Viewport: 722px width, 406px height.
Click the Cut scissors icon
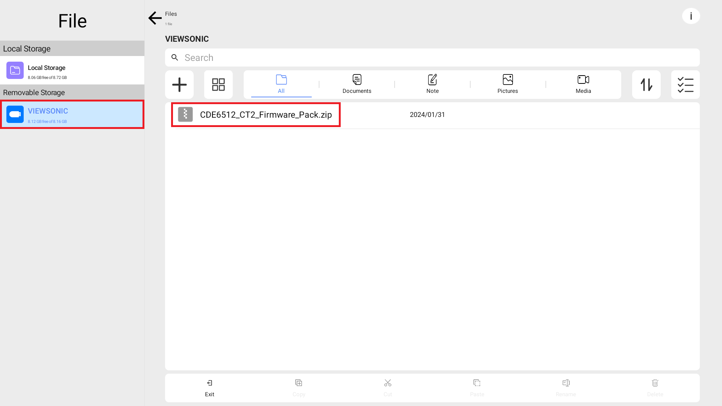tap(388, 388)
